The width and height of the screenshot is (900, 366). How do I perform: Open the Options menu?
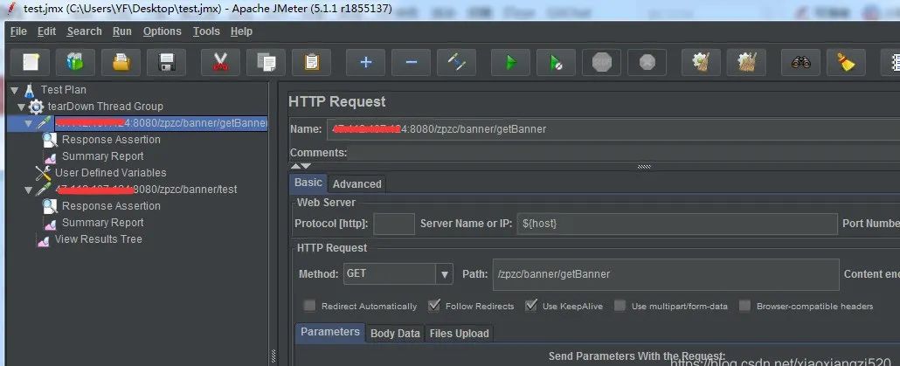[162, 31]
